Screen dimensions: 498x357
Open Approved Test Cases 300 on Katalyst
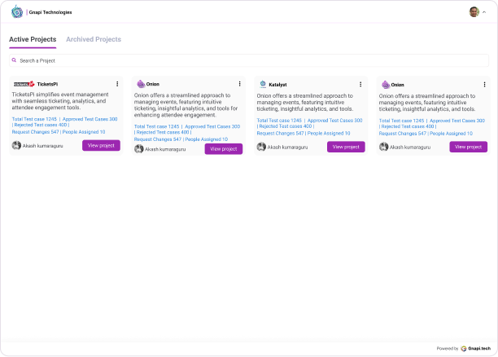[334, 121]
